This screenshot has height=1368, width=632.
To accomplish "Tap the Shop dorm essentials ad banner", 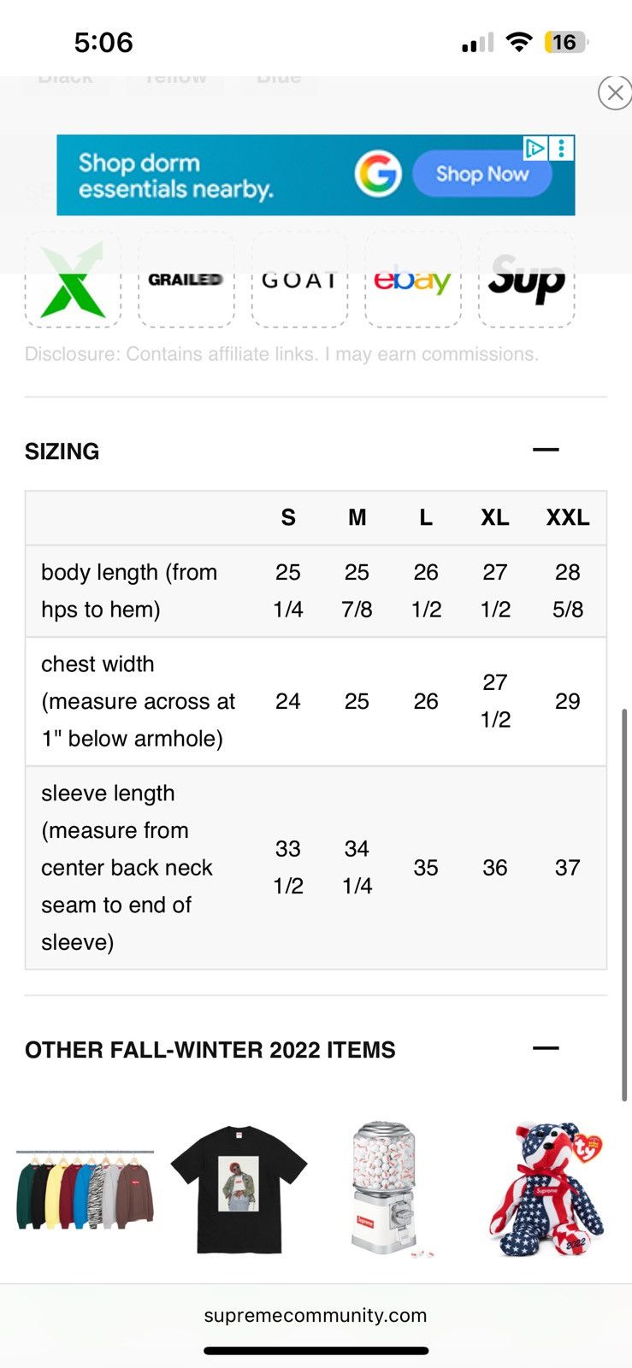I will pos(316,174).
